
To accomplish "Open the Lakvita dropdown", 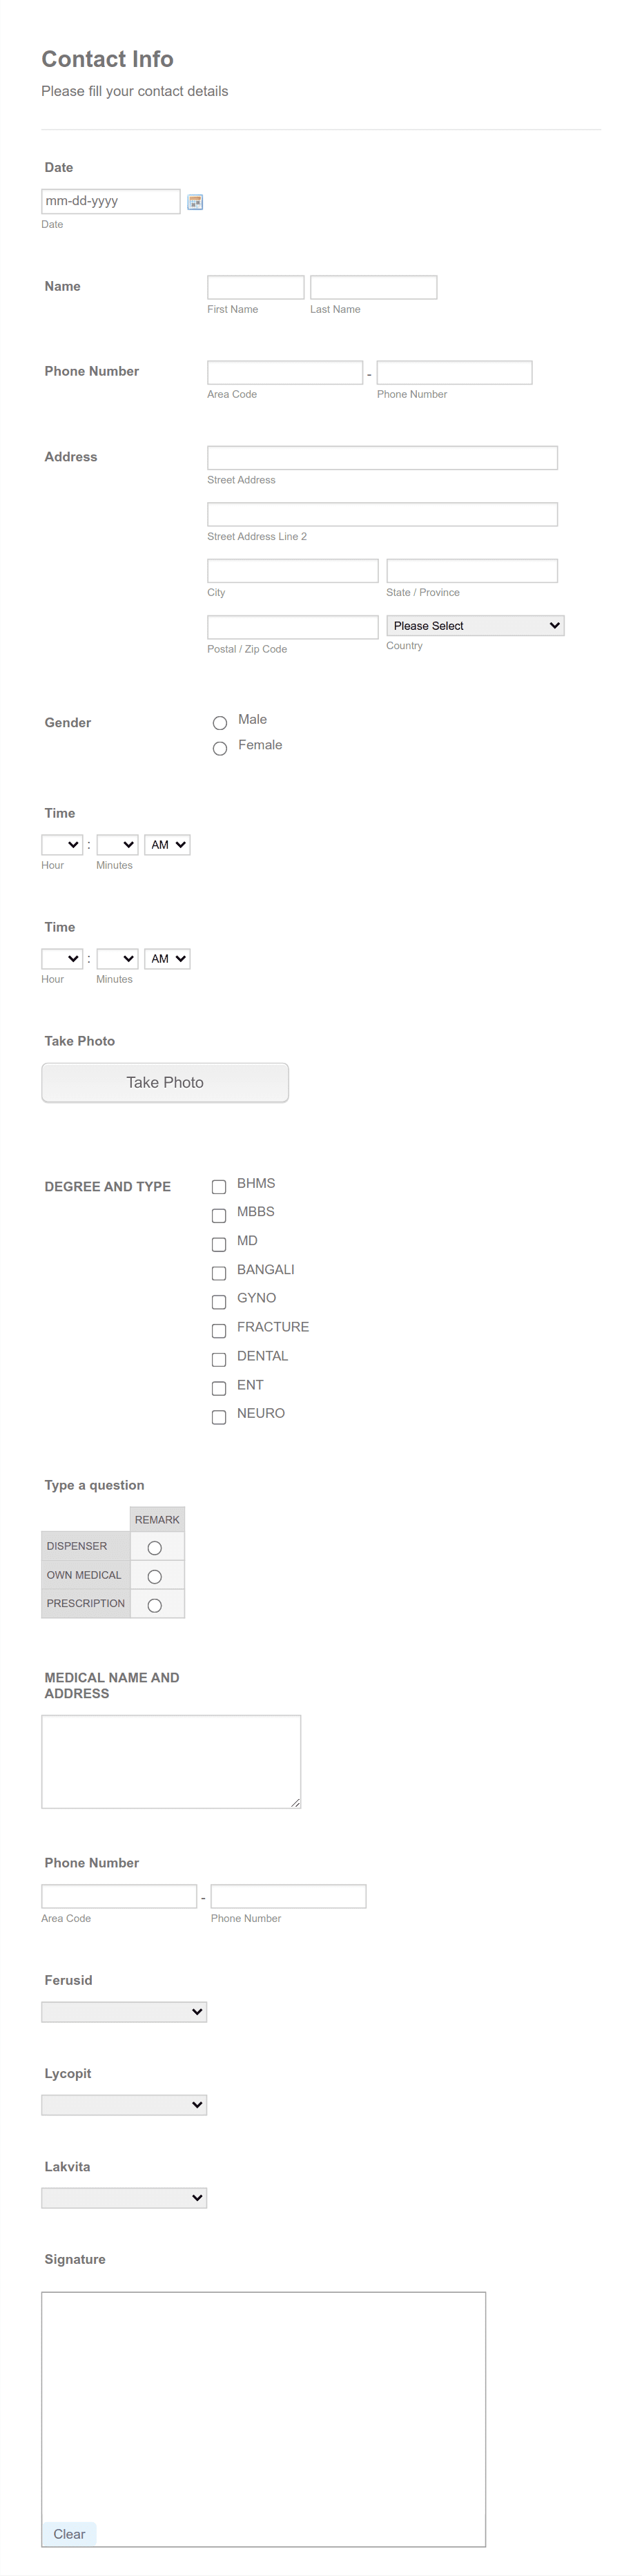I will [x=123, y=2197].
